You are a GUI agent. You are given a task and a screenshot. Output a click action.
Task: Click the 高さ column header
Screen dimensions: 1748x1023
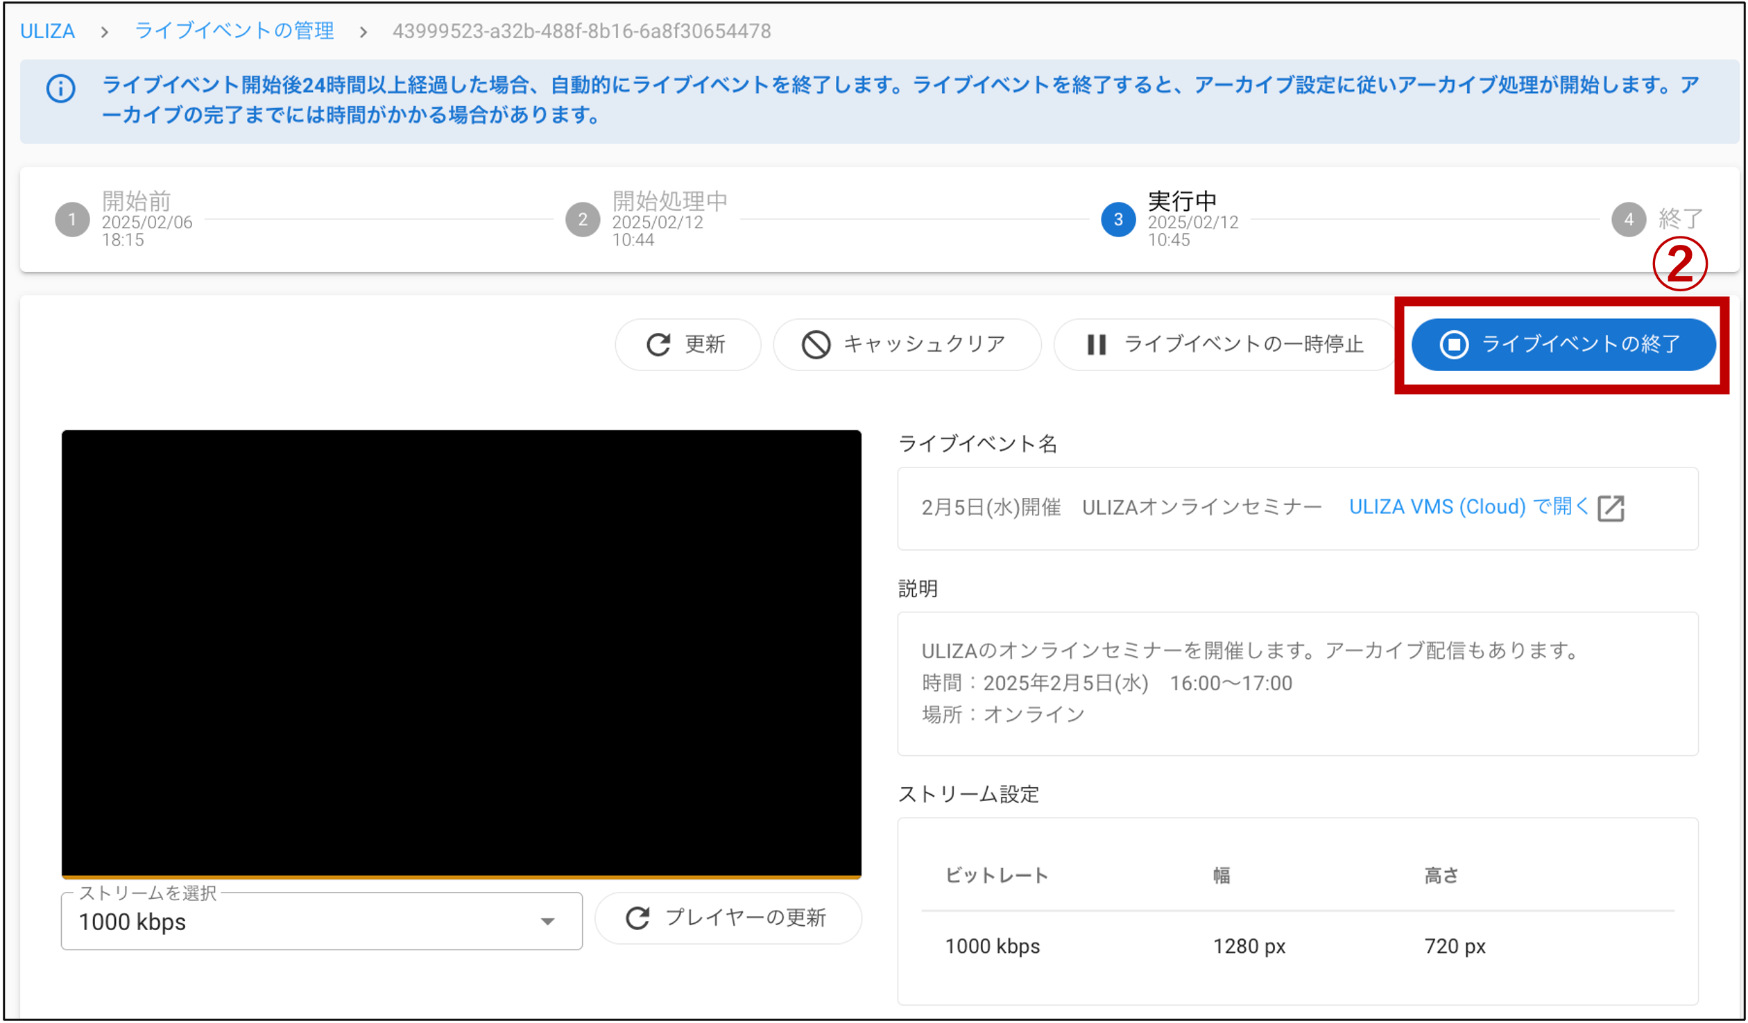coord(1442,876)
